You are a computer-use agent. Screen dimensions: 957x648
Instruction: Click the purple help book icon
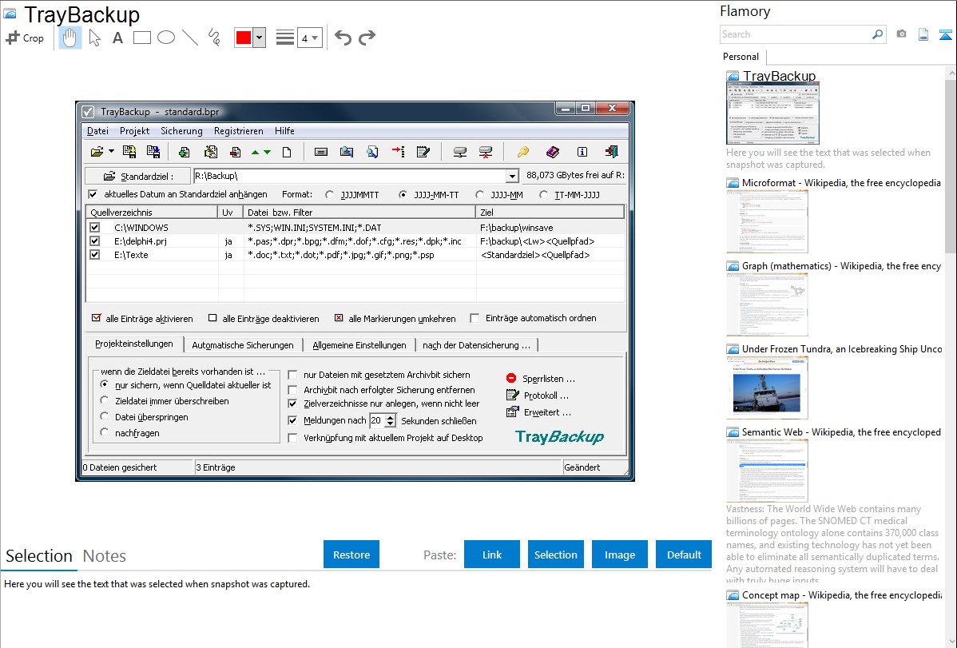tap(552, 152)
